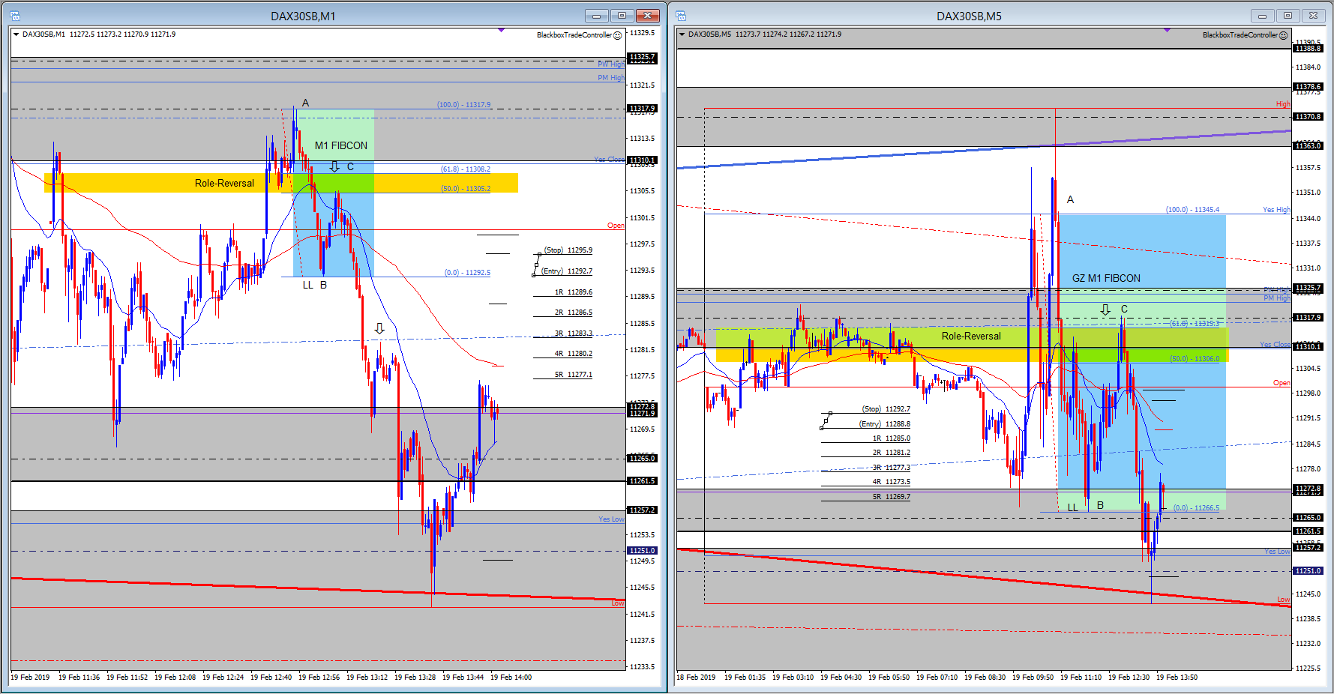The image size is (1334, 694).
Task: Expand the one-click trading arrow next to DAX30SB,M1
Action: (x=16, y=34)
